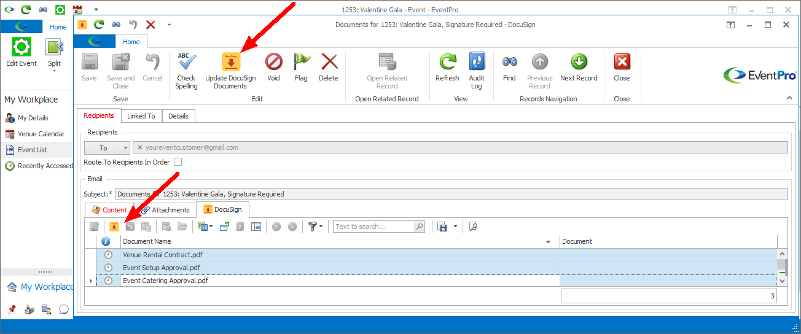Click the binoculars icon in the DocuSign window quick access bar
This screenshot has width=801, height=334.
(116, 25)
